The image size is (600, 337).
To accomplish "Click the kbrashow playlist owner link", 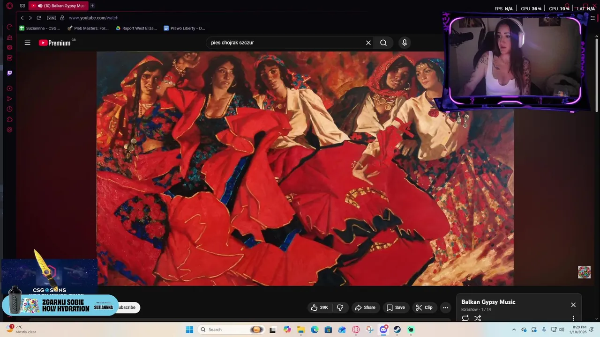I will (x=470, y=309).
